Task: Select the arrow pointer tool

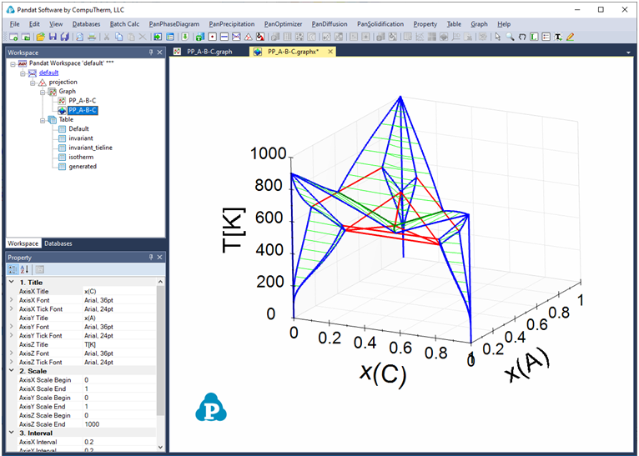Action: click(x=498, y=38)
